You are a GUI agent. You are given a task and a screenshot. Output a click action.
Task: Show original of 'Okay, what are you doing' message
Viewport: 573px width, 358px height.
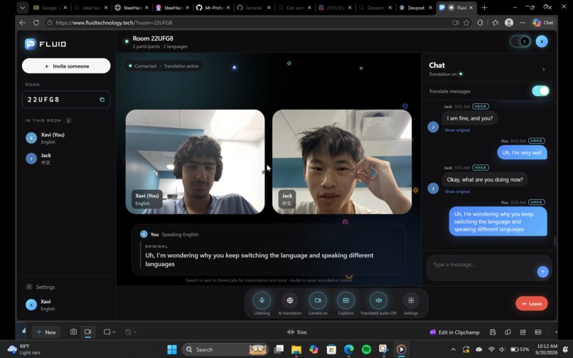click(x=457, y=191)
